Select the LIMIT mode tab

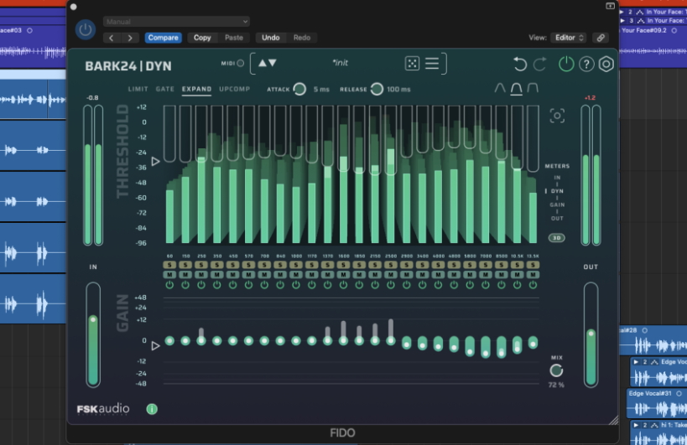click(x=138, y=89)
